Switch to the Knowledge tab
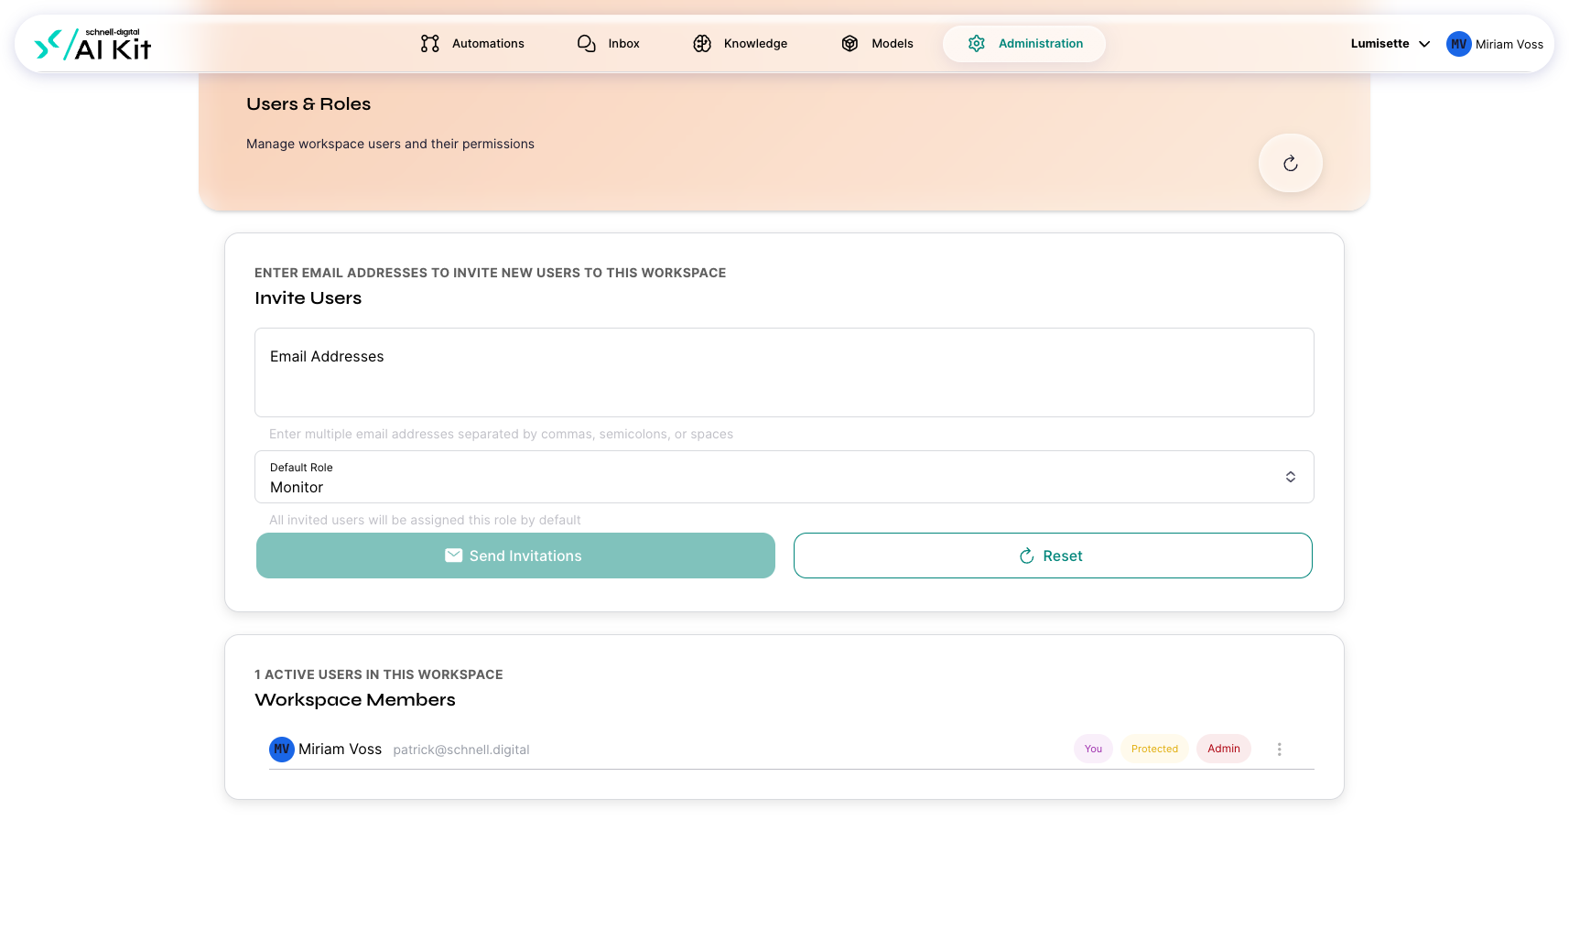Image resolution: width=1569 pixels, height=928 pixels. coord(741,44)
